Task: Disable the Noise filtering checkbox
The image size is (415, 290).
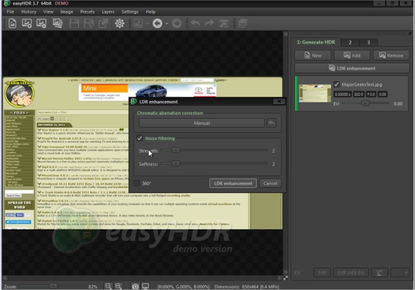Action: pos(140,138)
